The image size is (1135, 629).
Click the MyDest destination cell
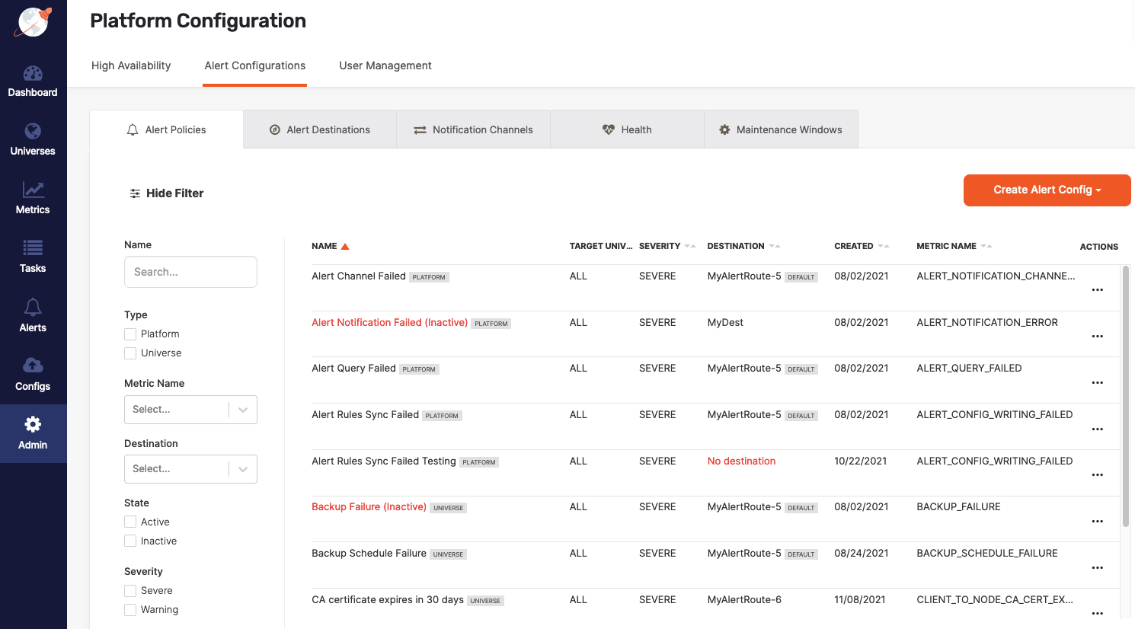[725, 323]
